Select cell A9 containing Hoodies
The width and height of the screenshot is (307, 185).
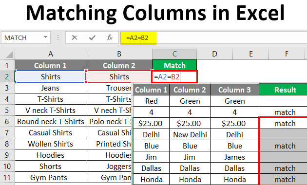(x=51, y=155)
